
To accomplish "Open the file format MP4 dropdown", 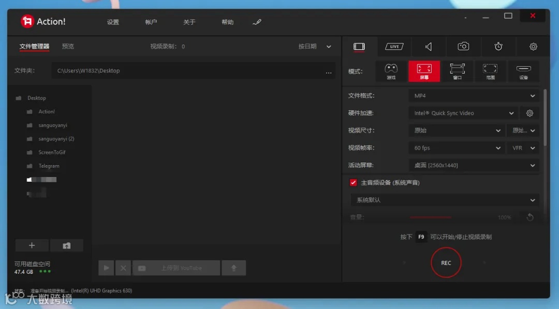I will (474, 96).
